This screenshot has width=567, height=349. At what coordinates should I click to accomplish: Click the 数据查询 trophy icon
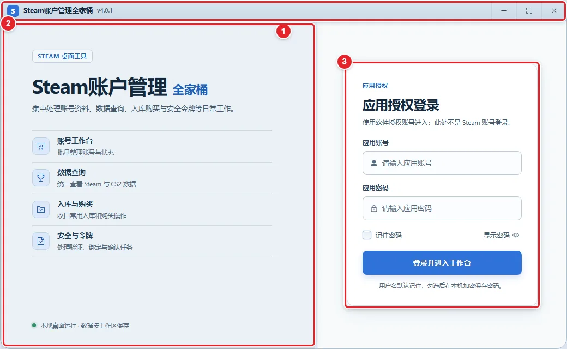point(41,178)
